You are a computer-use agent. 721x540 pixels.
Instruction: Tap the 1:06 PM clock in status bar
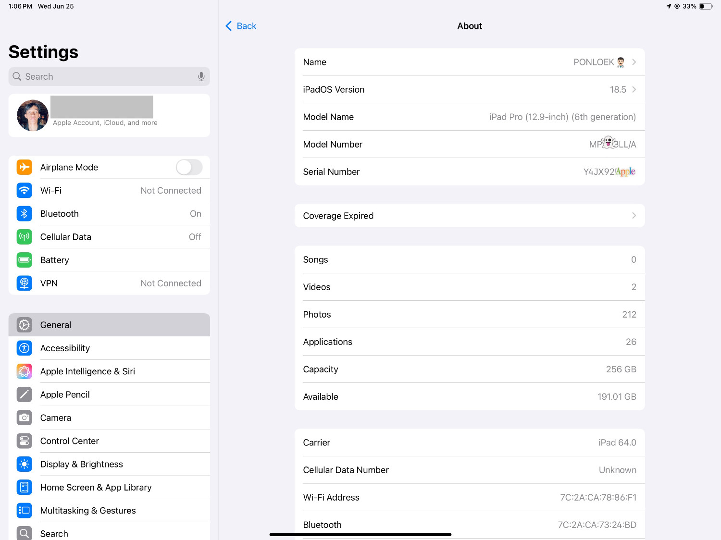(x=20, y=6)
